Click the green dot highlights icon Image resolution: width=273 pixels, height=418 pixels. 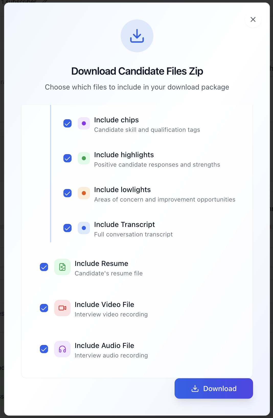pyautogui.click(x=84, y=158)
